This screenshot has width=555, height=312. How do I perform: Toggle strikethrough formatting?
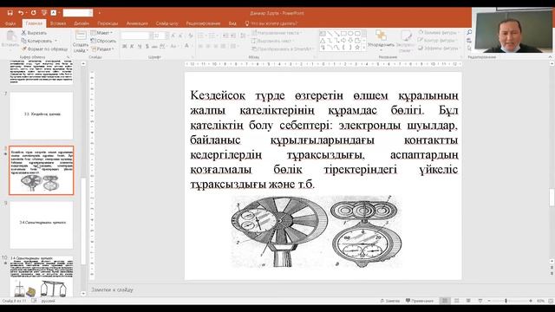click(154, 46)
